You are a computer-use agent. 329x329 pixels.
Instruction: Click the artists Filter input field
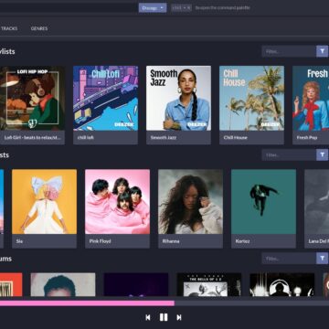point(289,155)
